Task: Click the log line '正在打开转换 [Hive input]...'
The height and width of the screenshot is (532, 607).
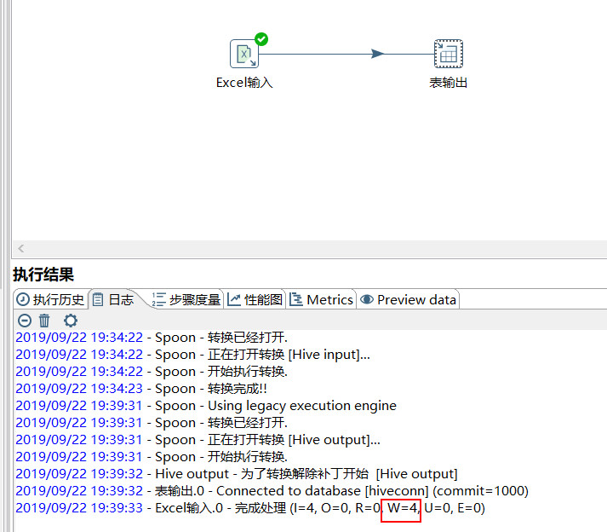Action: click(x=192, y=355)
